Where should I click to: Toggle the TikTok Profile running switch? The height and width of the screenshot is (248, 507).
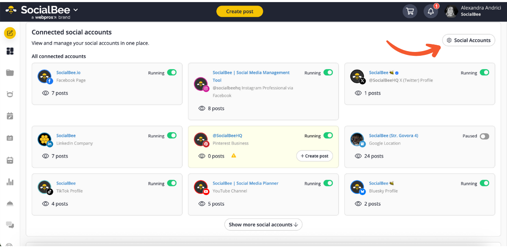172,183
